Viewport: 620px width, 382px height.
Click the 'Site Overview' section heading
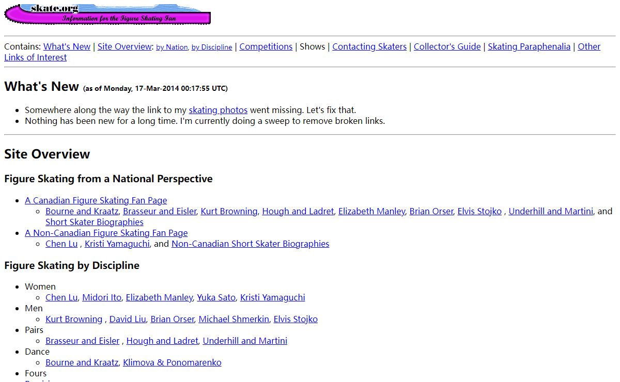pos(47,154)
